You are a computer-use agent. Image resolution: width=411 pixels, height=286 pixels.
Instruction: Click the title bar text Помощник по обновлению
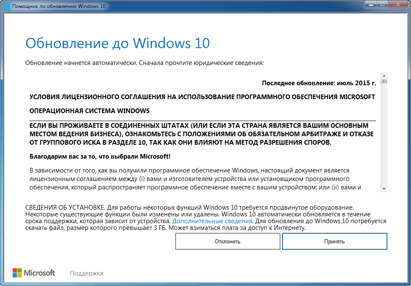pyautogui.click(x=59, y=6)
